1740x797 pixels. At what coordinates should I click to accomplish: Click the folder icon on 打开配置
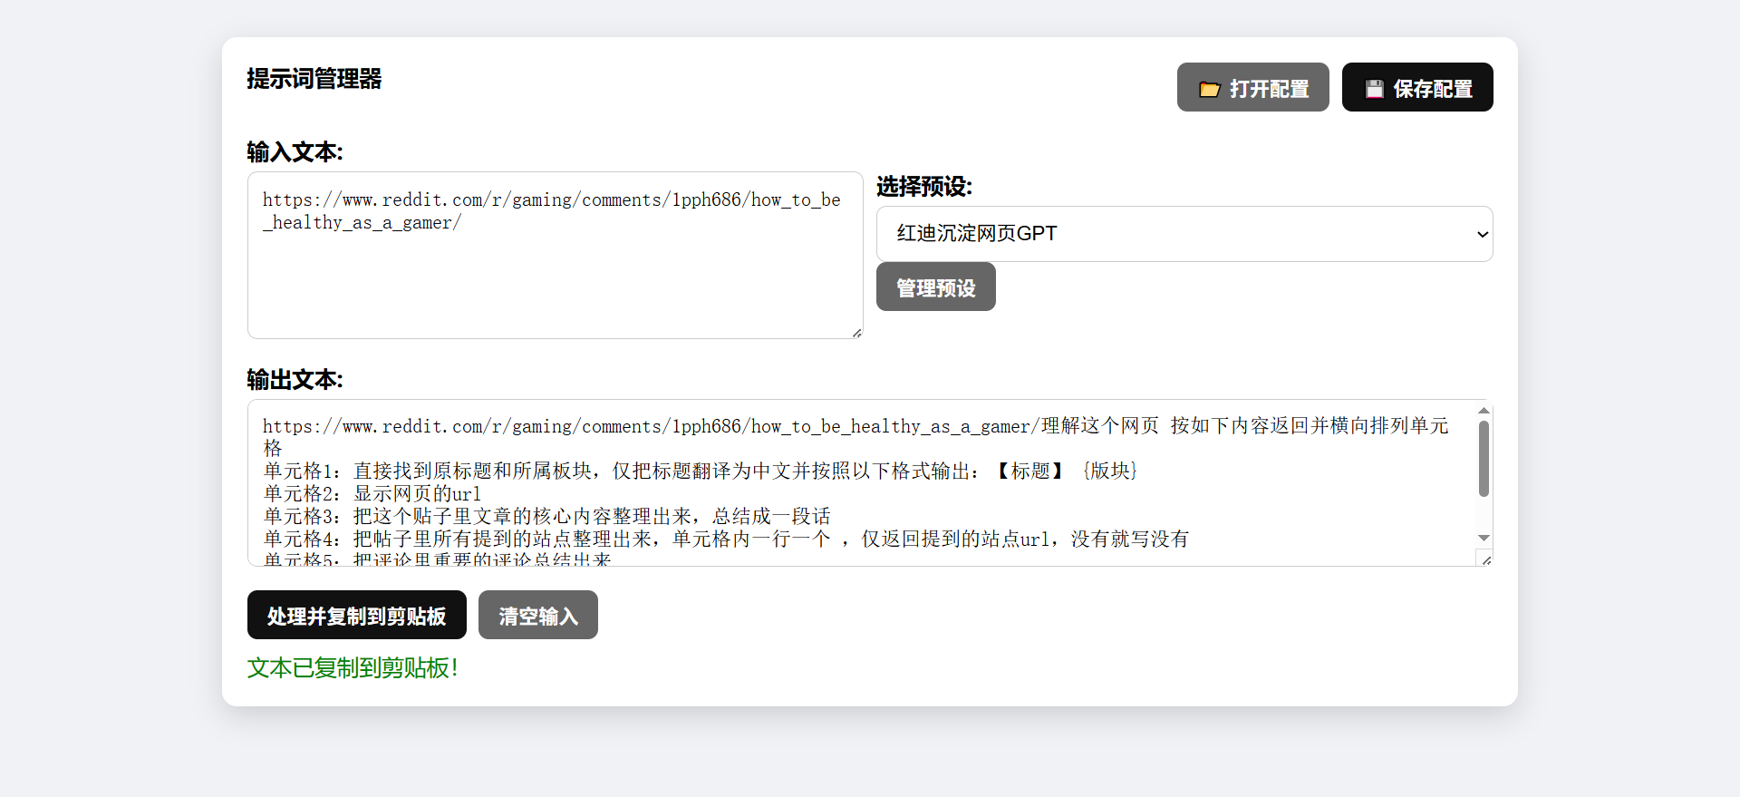pos(1209,89)
